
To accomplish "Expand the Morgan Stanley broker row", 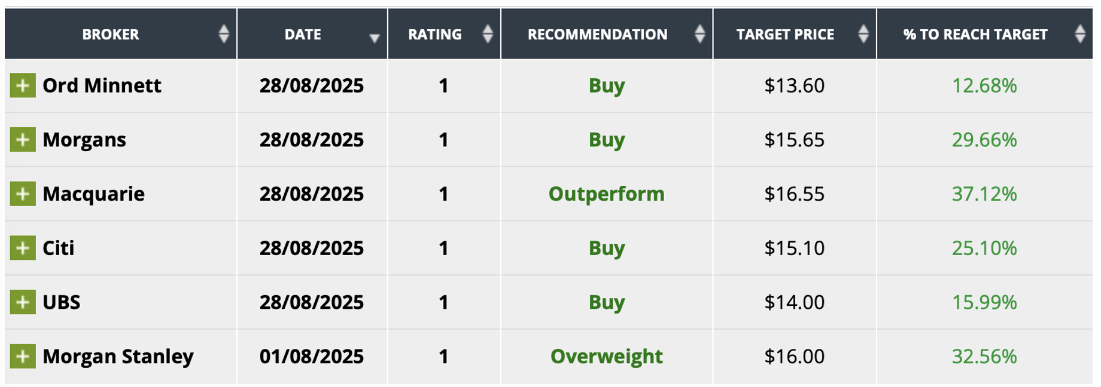I will [x=23, y=357].
